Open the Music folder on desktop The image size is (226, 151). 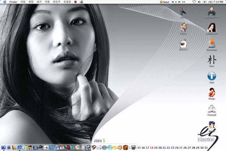pyautogui.click(x=183, y=11)
